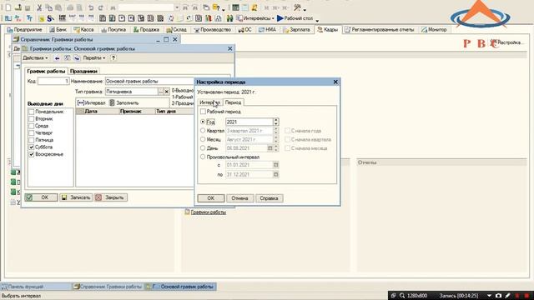Open calendar picker for the 'с' date field
Viewport: 534px width, 300px height.
(276, 165)
